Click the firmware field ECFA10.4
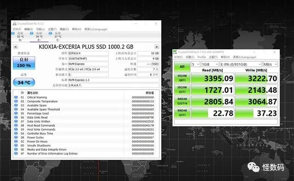 point(88,53)
